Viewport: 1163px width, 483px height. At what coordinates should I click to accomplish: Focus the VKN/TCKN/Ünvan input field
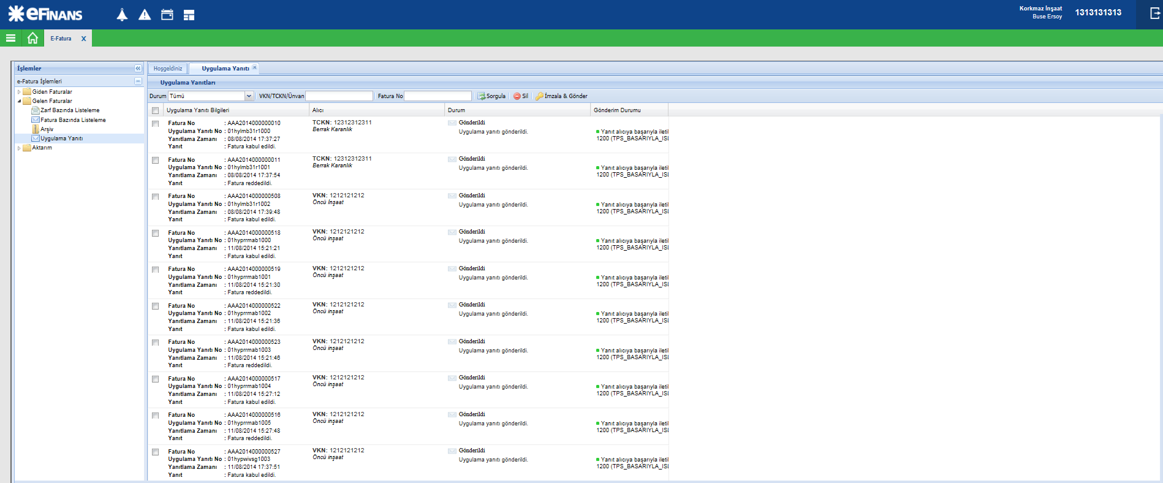point(339,96)
